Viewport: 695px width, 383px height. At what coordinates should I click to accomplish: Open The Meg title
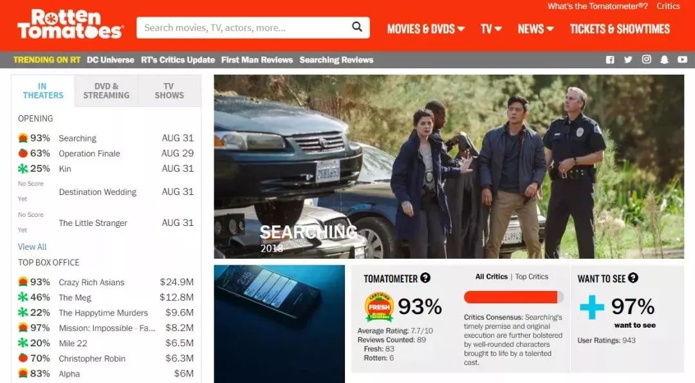[75, 297]
